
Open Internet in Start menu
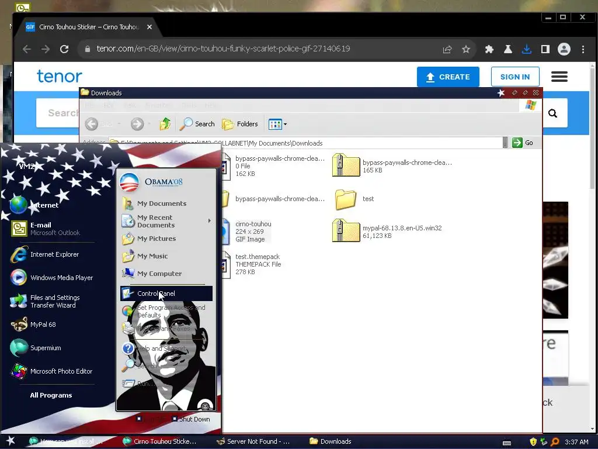pos(34,205)
